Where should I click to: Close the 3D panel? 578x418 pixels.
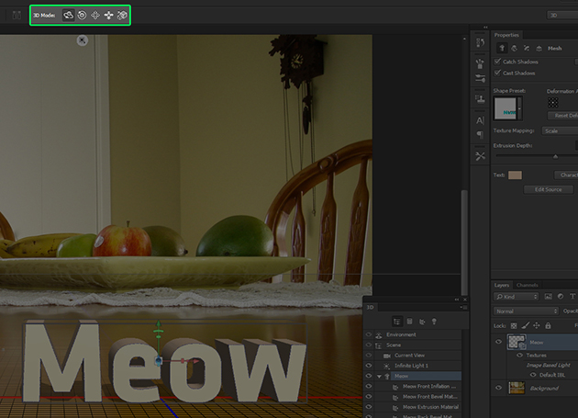(x=465, y=299)
